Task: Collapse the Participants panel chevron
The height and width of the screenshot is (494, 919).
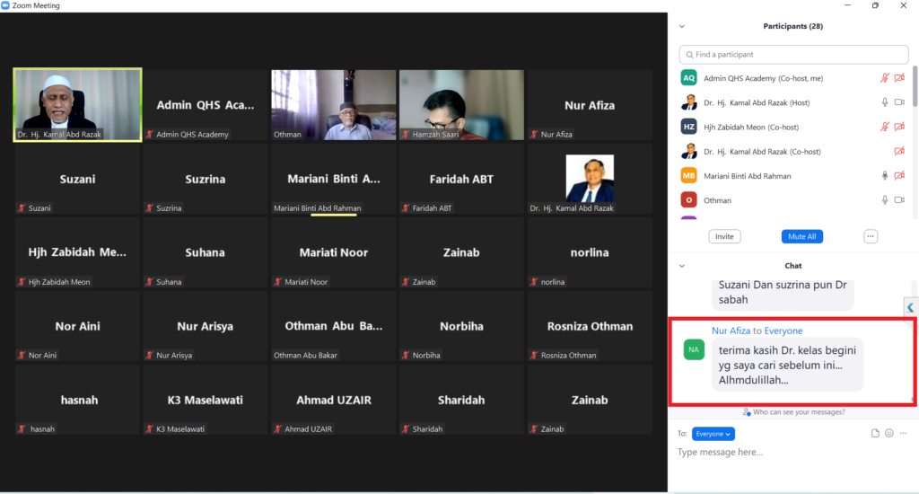Action: (x=682, y=26)
